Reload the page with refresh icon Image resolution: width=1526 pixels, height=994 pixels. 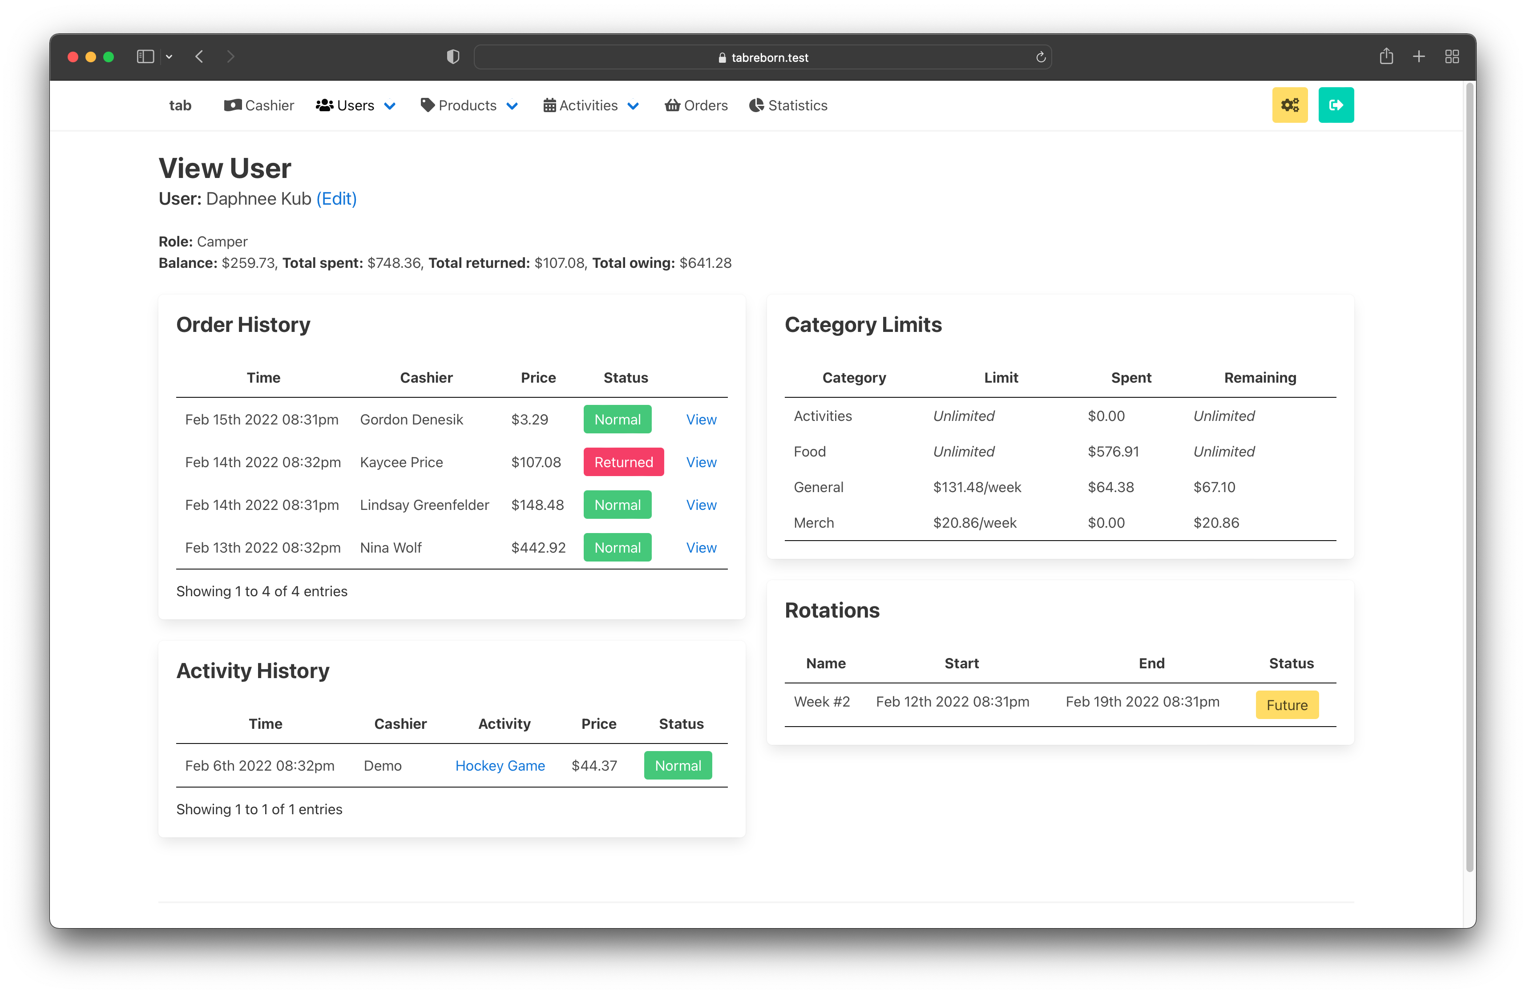point(1041,58)
